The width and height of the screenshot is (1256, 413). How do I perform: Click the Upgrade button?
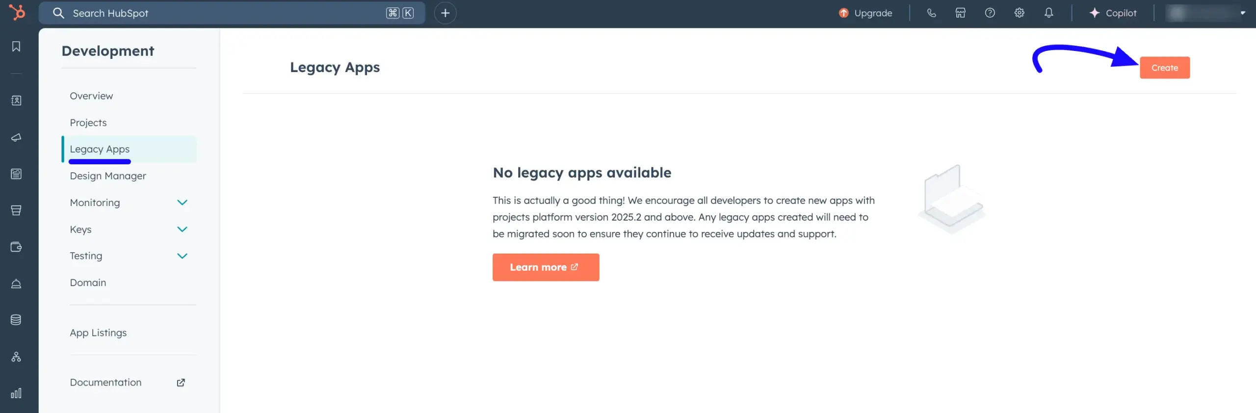click(x=865, y=13)
